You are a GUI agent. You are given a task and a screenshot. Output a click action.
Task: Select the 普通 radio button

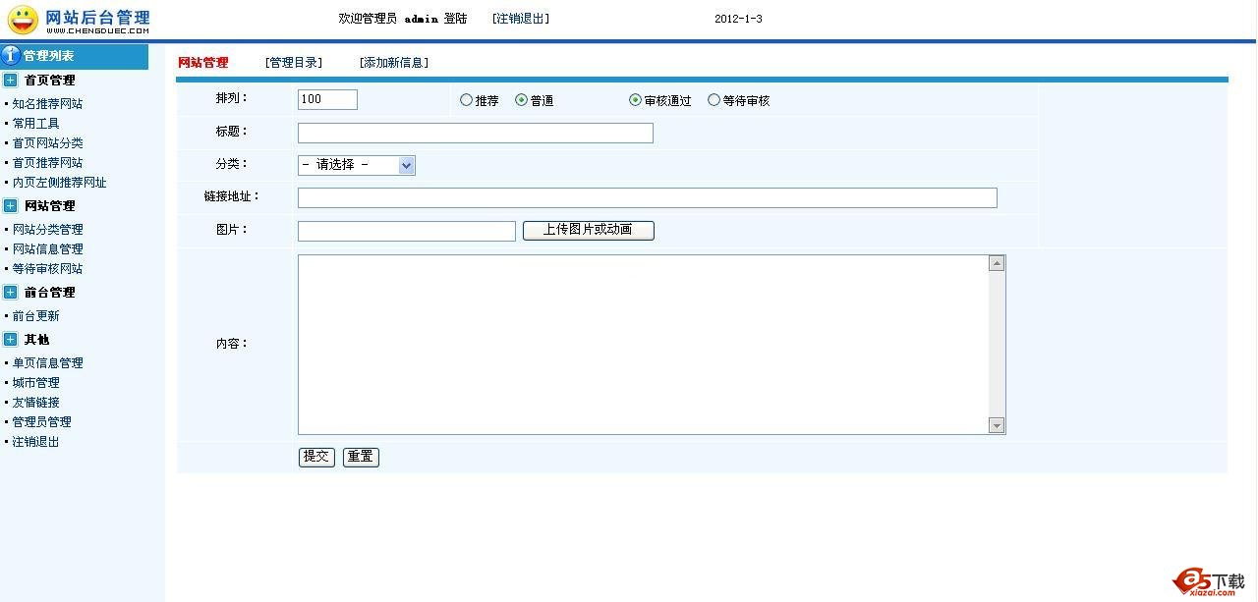tap(521, 100)
